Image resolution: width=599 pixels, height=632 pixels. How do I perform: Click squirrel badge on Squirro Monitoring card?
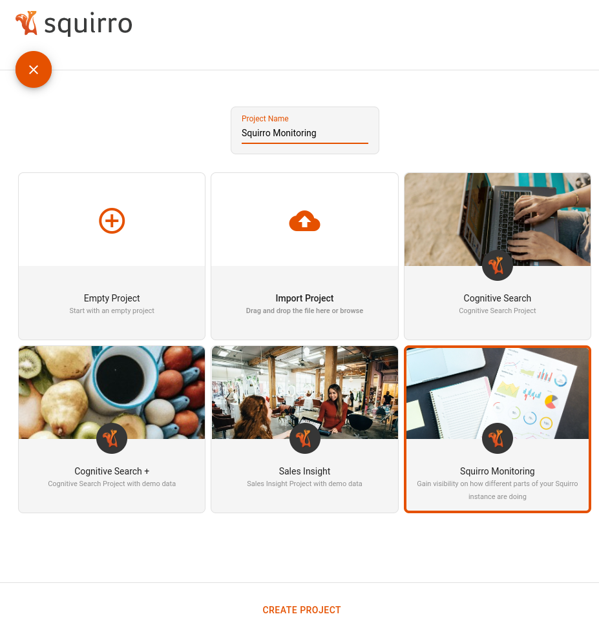[498, 438]
